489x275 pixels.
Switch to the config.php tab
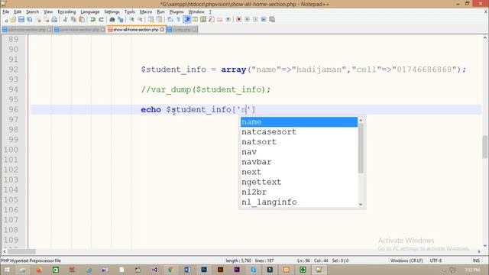[182, 30]
